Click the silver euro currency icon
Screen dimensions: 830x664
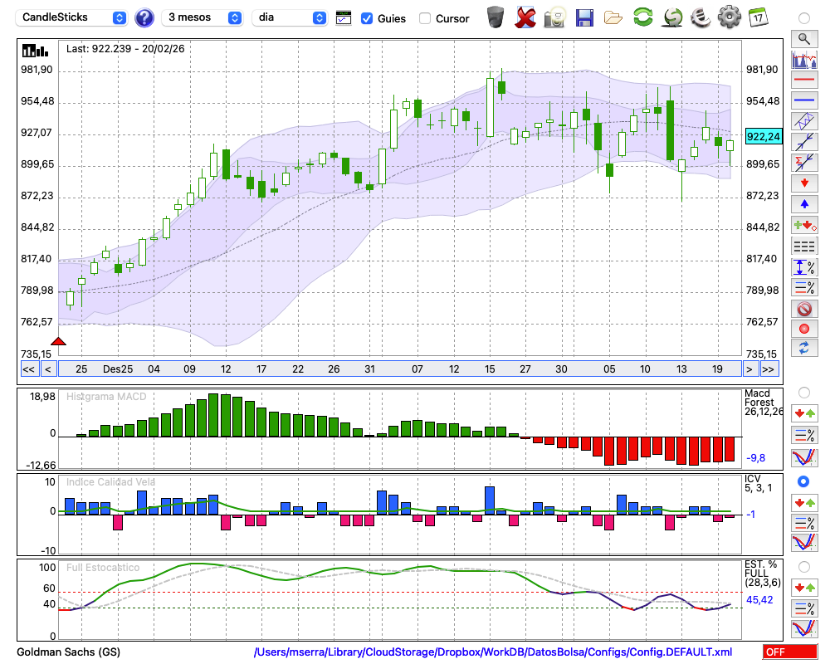tap(701, 17)
